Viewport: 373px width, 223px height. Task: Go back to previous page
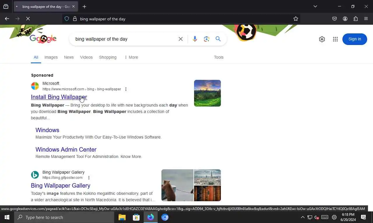7,19
